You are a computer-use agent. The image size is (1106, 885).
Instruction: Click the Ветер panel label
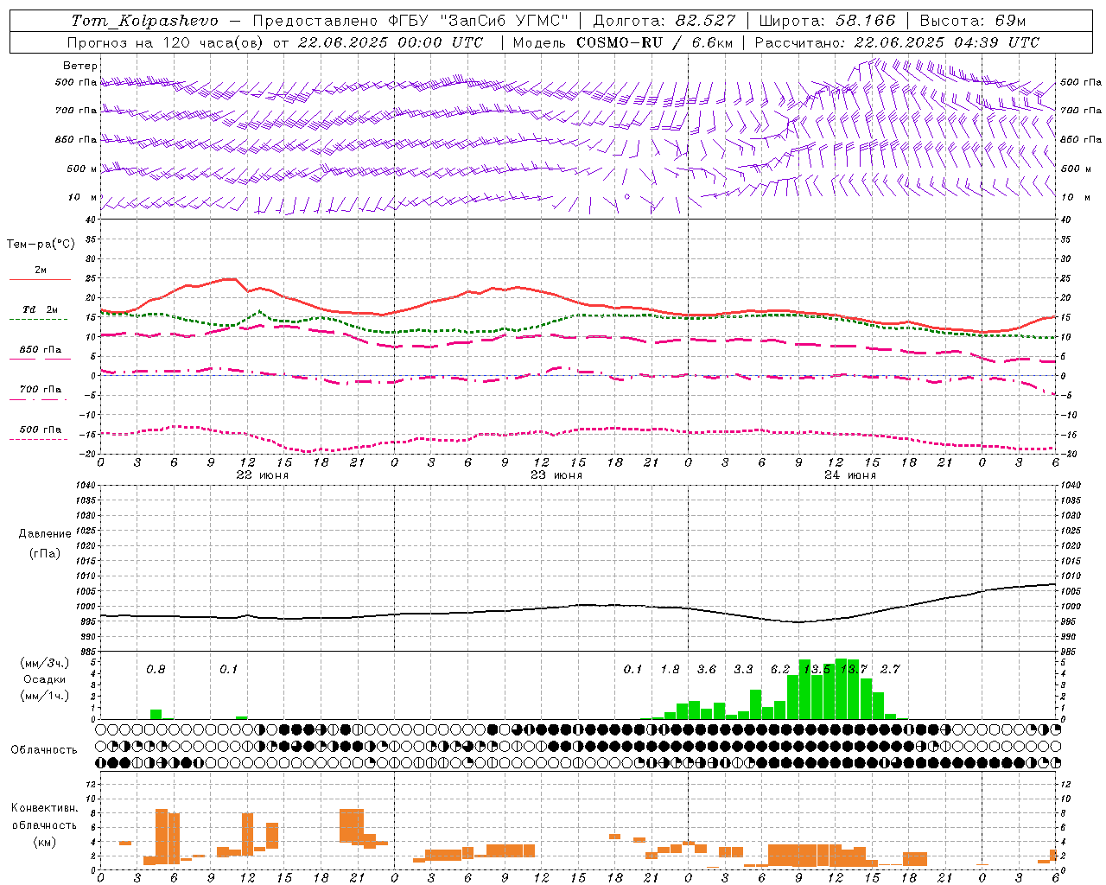(79, 66)
